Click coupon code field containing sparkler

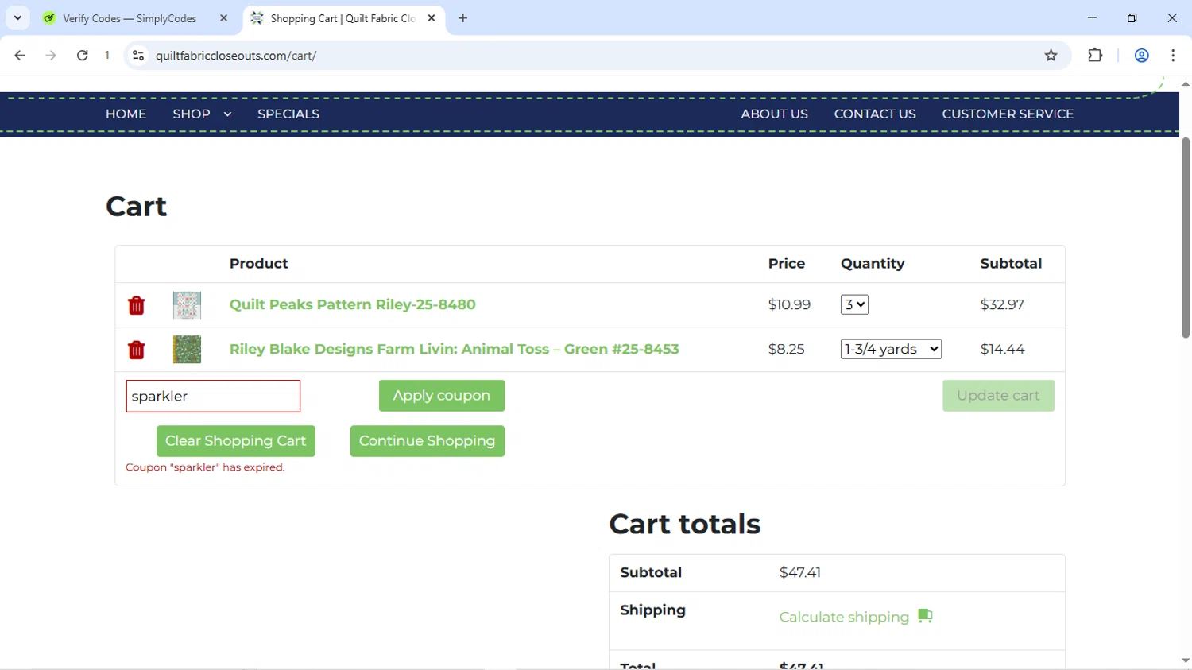coord(213,396)
